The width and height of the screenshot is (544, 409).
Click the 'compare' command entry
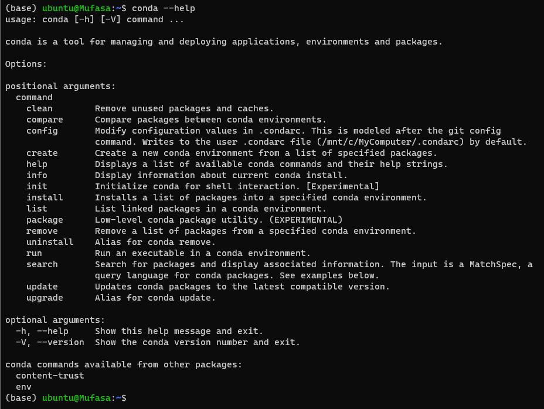[x=45, y=120]
